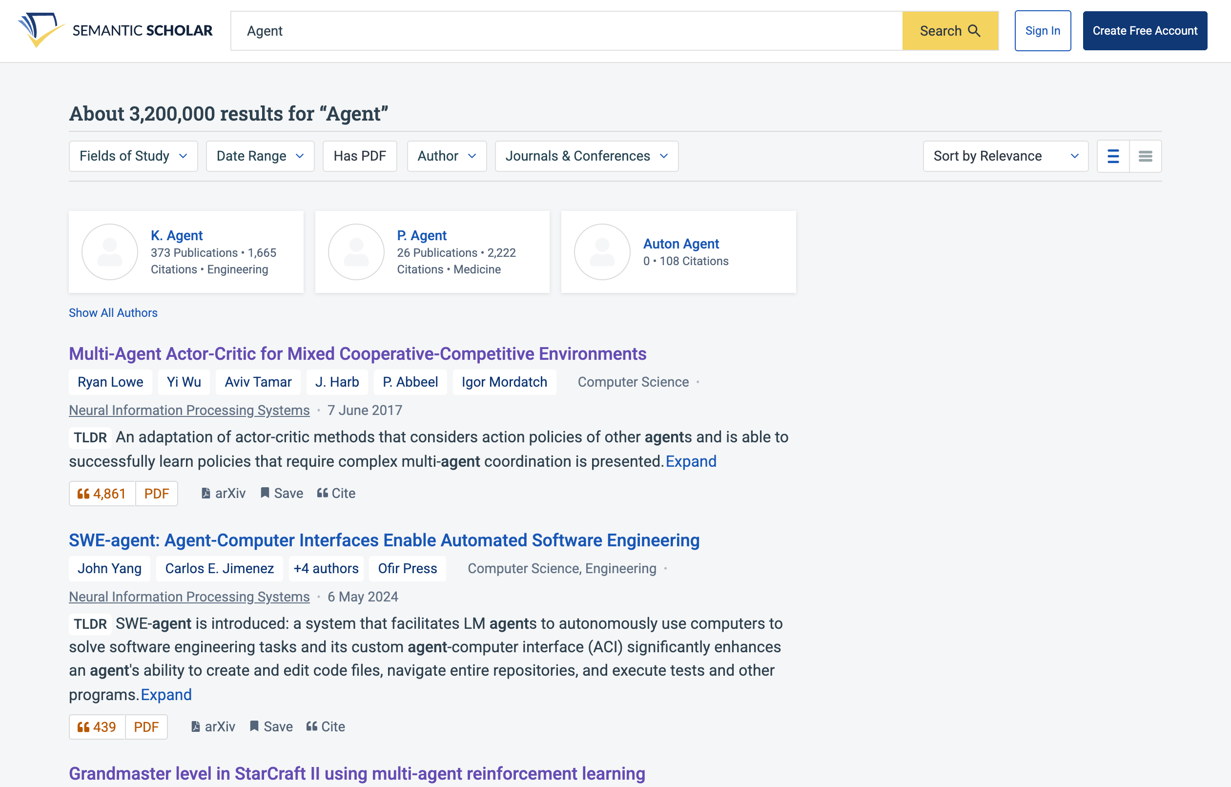Click the magnifier Search button

[949, 31]
